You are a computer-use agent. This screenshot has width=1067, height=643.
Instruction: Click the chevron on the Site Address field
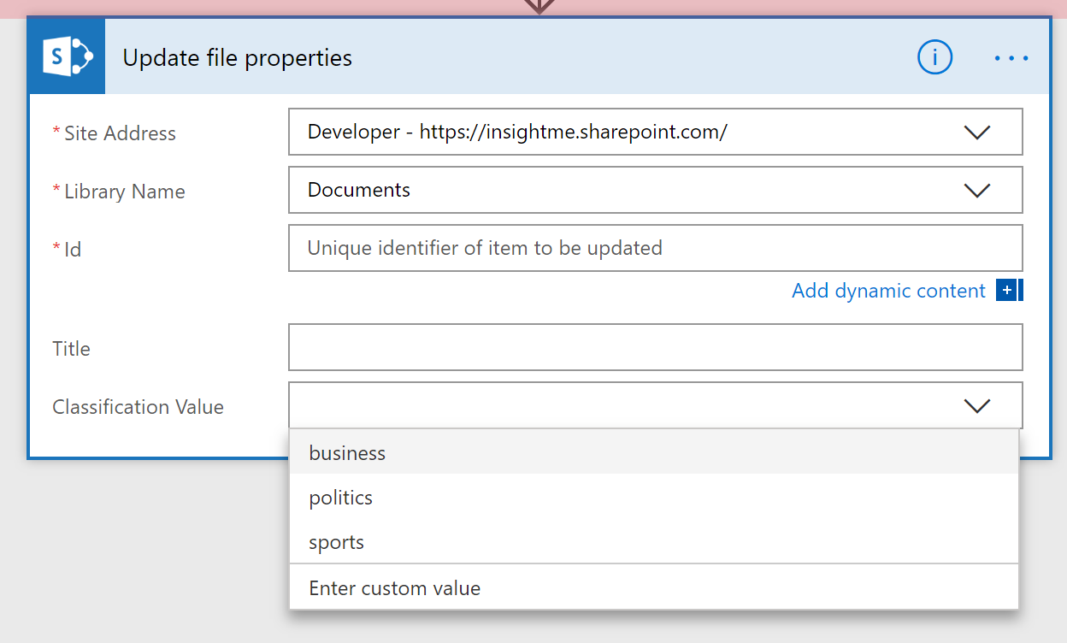click(977, 132)
